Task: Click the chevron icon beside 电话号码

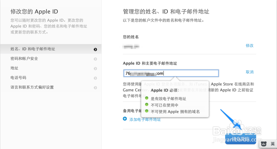Action: point(95,78)
